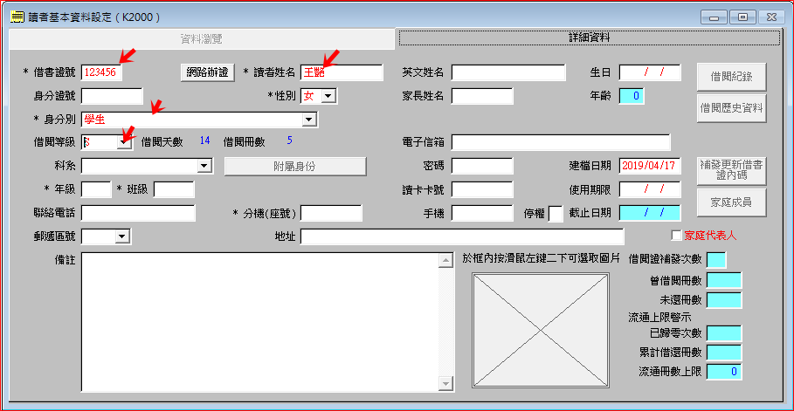Expand the 科系 dropdown

point(204,166)
